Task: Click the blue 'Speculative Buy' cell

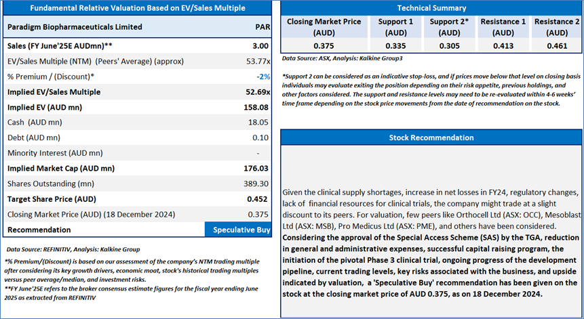Action: click(x=238, y=230)
